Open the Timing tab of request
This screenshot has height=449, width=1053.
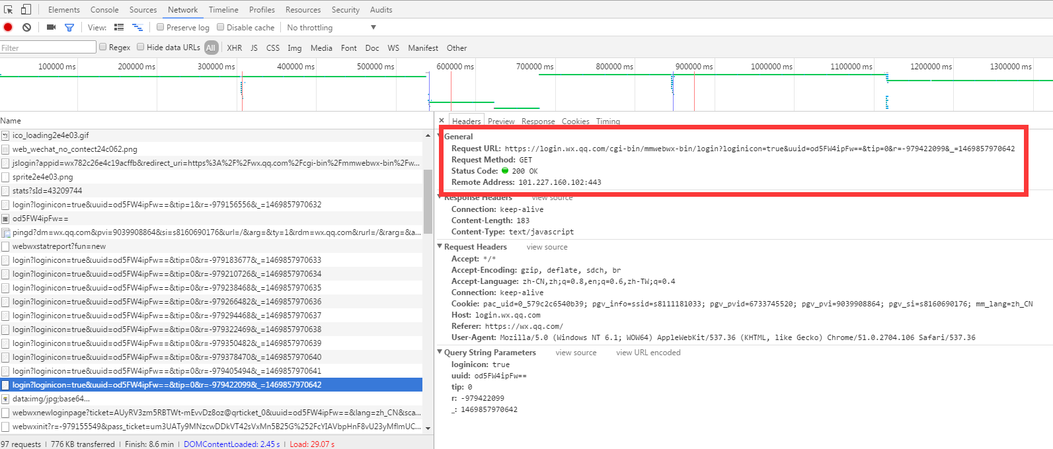click(x=608, y=121)
